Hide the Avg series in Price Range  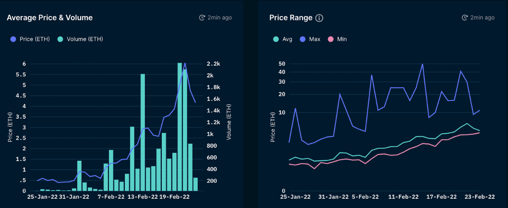283,39
